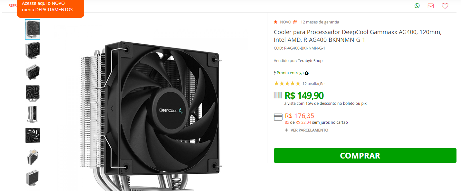Click the green COMPRAR button

click(365, 156)
